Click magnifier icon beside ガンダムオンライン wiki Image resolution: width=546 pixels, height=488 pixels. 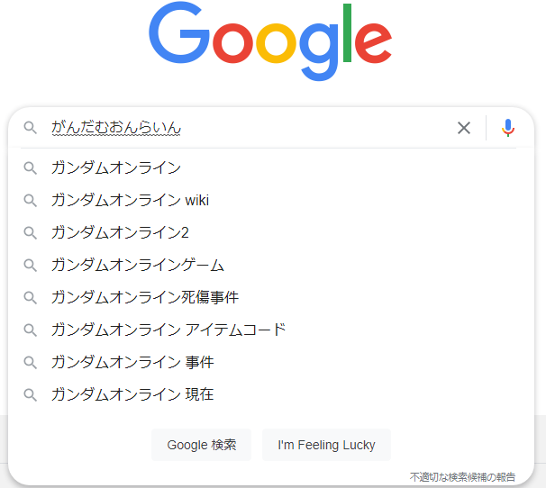[31, 200]
